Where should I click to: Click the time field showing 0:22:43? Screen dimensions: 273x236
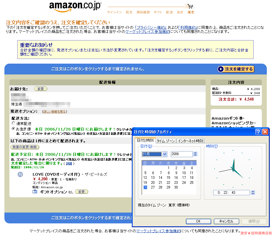pos(232,192)
